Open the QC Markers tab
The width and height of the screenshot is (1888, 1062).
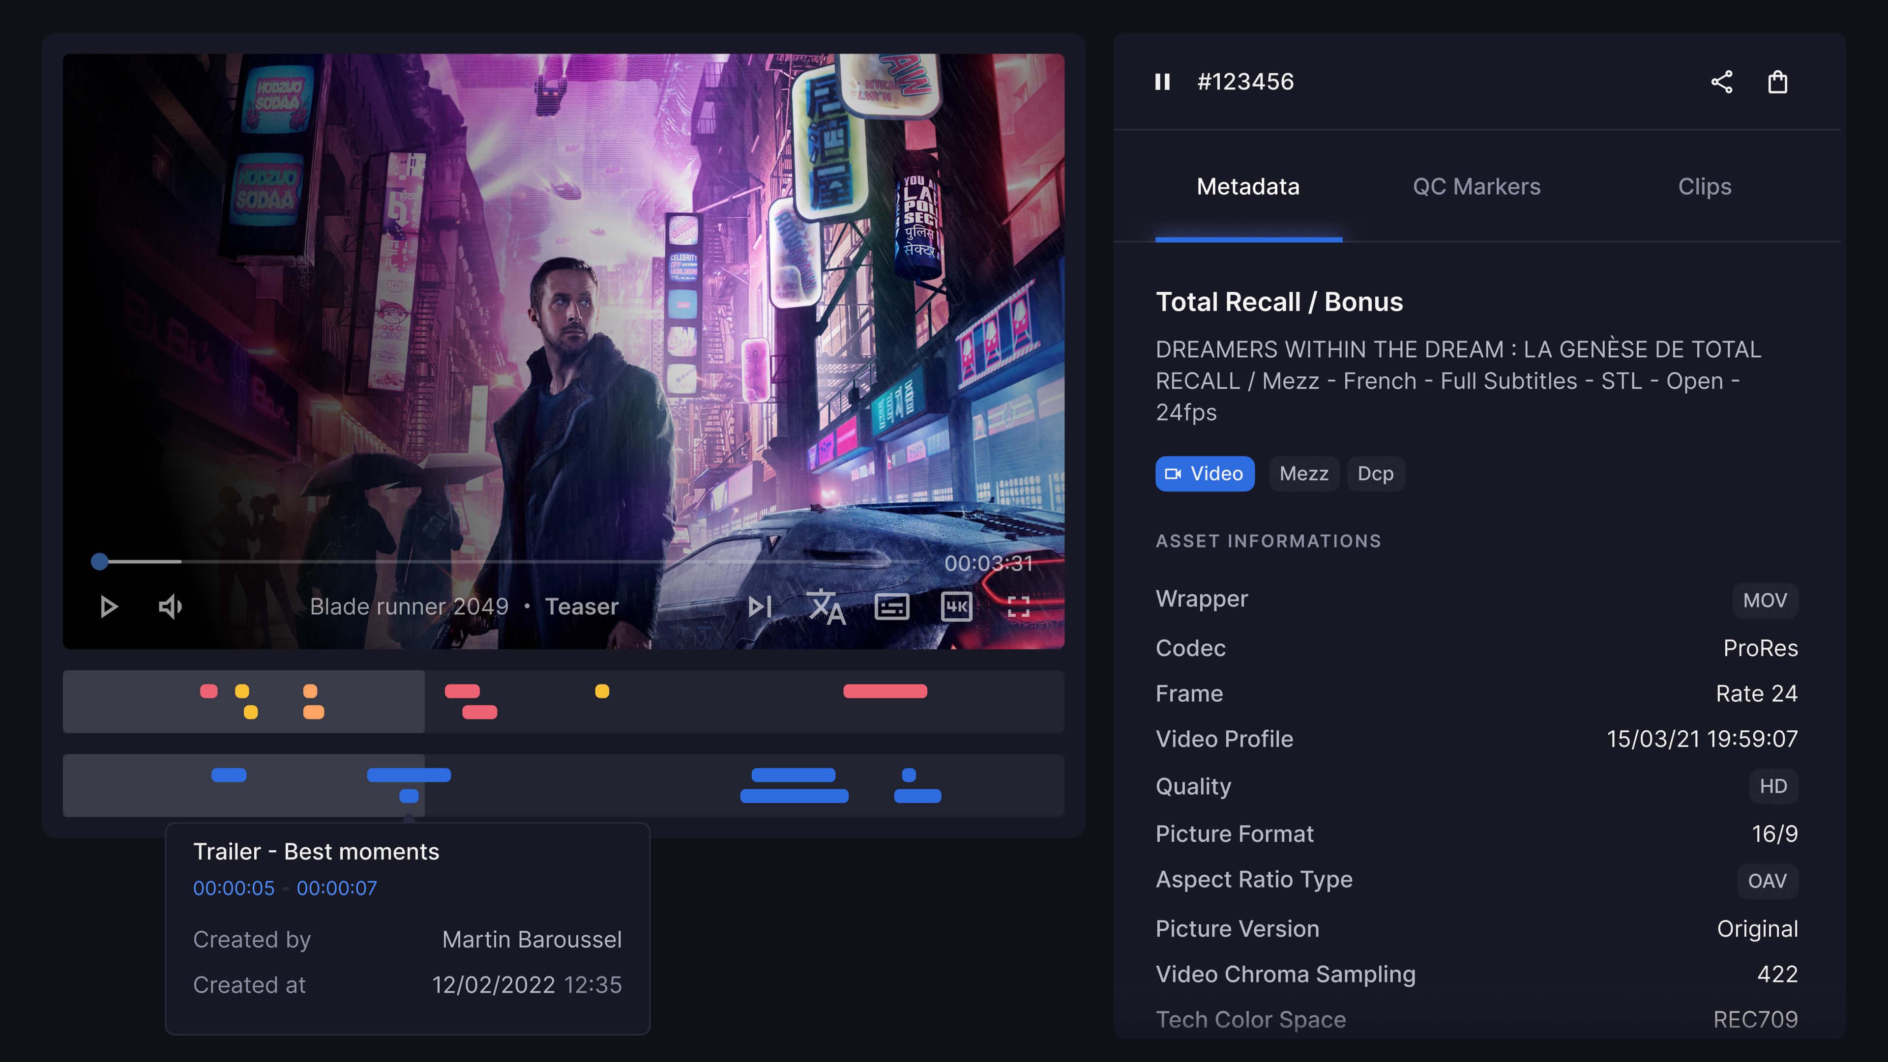pyautogui.click(x=1476, y=187)
